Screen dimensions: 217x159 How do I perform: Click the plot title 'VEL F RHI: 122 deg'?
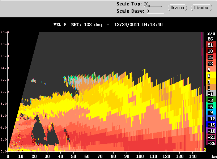(x=78, y=25)
